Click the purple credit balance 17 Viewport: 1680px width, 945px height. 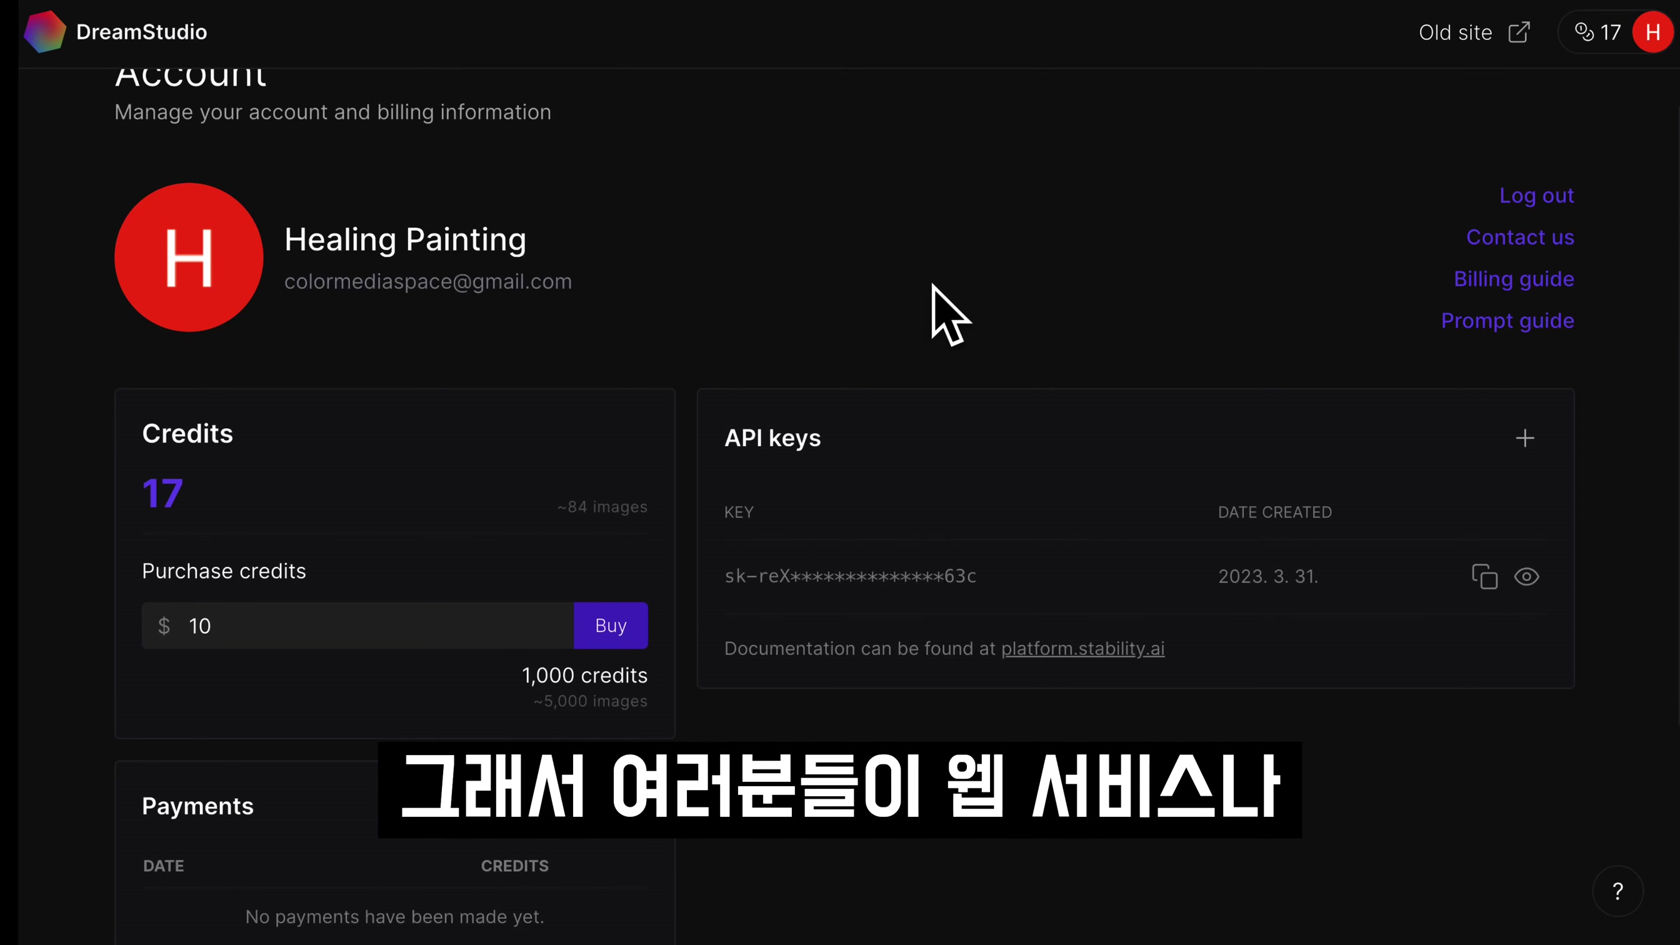[162, 494]
